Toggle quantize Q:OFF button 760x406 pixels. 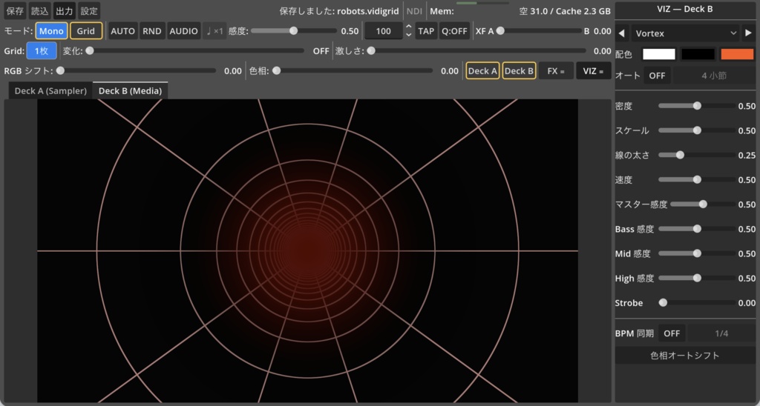click(x=454, y=31)
